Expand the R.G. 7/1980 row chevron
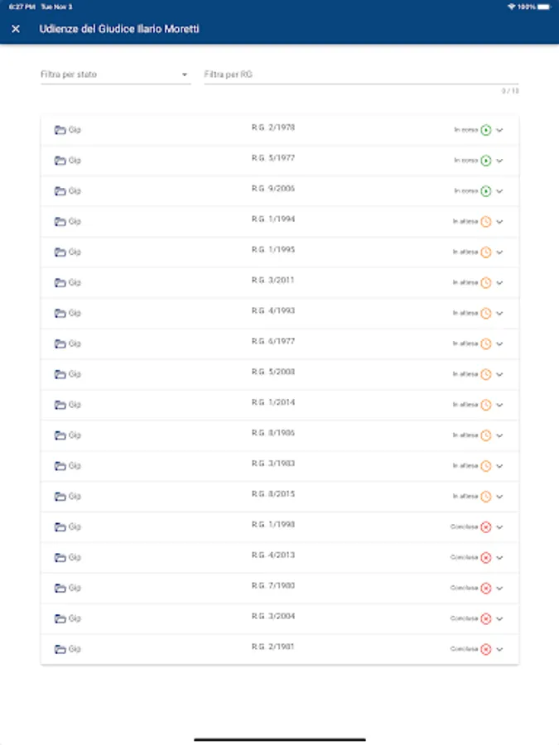The height and width of the screenshot is (745, 559). point(499,589)
